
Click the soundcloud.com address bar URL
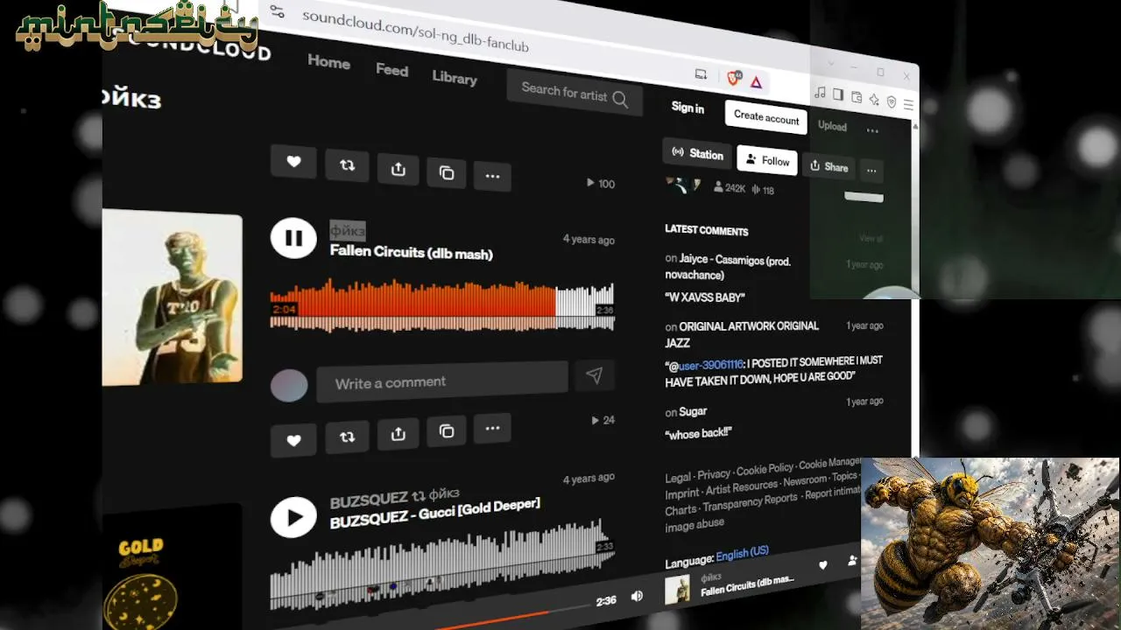[x=415, y=31]
